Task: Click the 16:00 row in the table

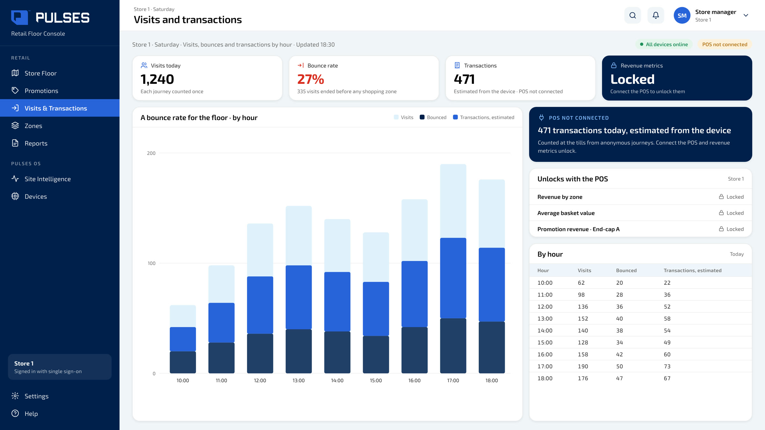Action: (x=640, y=354)
